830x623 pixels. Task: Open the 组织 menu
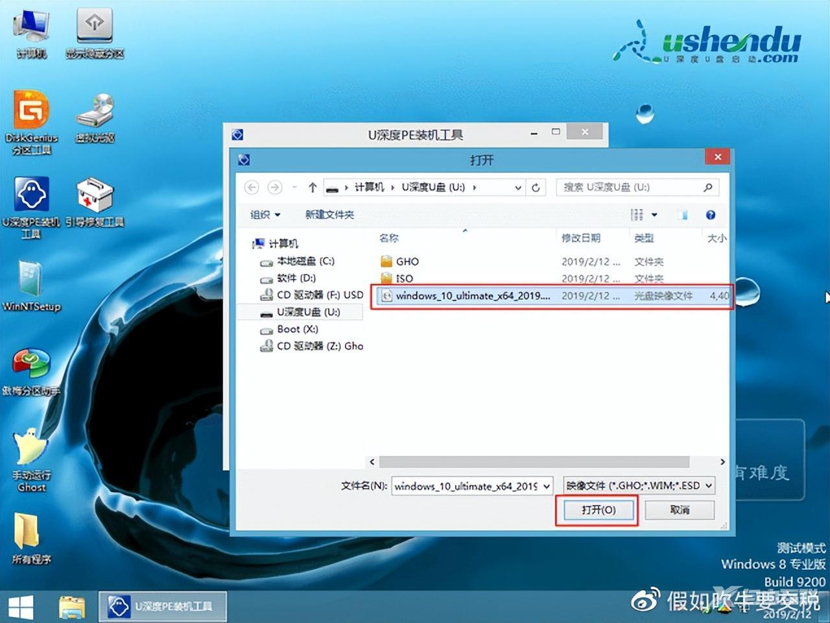[265, 215]
